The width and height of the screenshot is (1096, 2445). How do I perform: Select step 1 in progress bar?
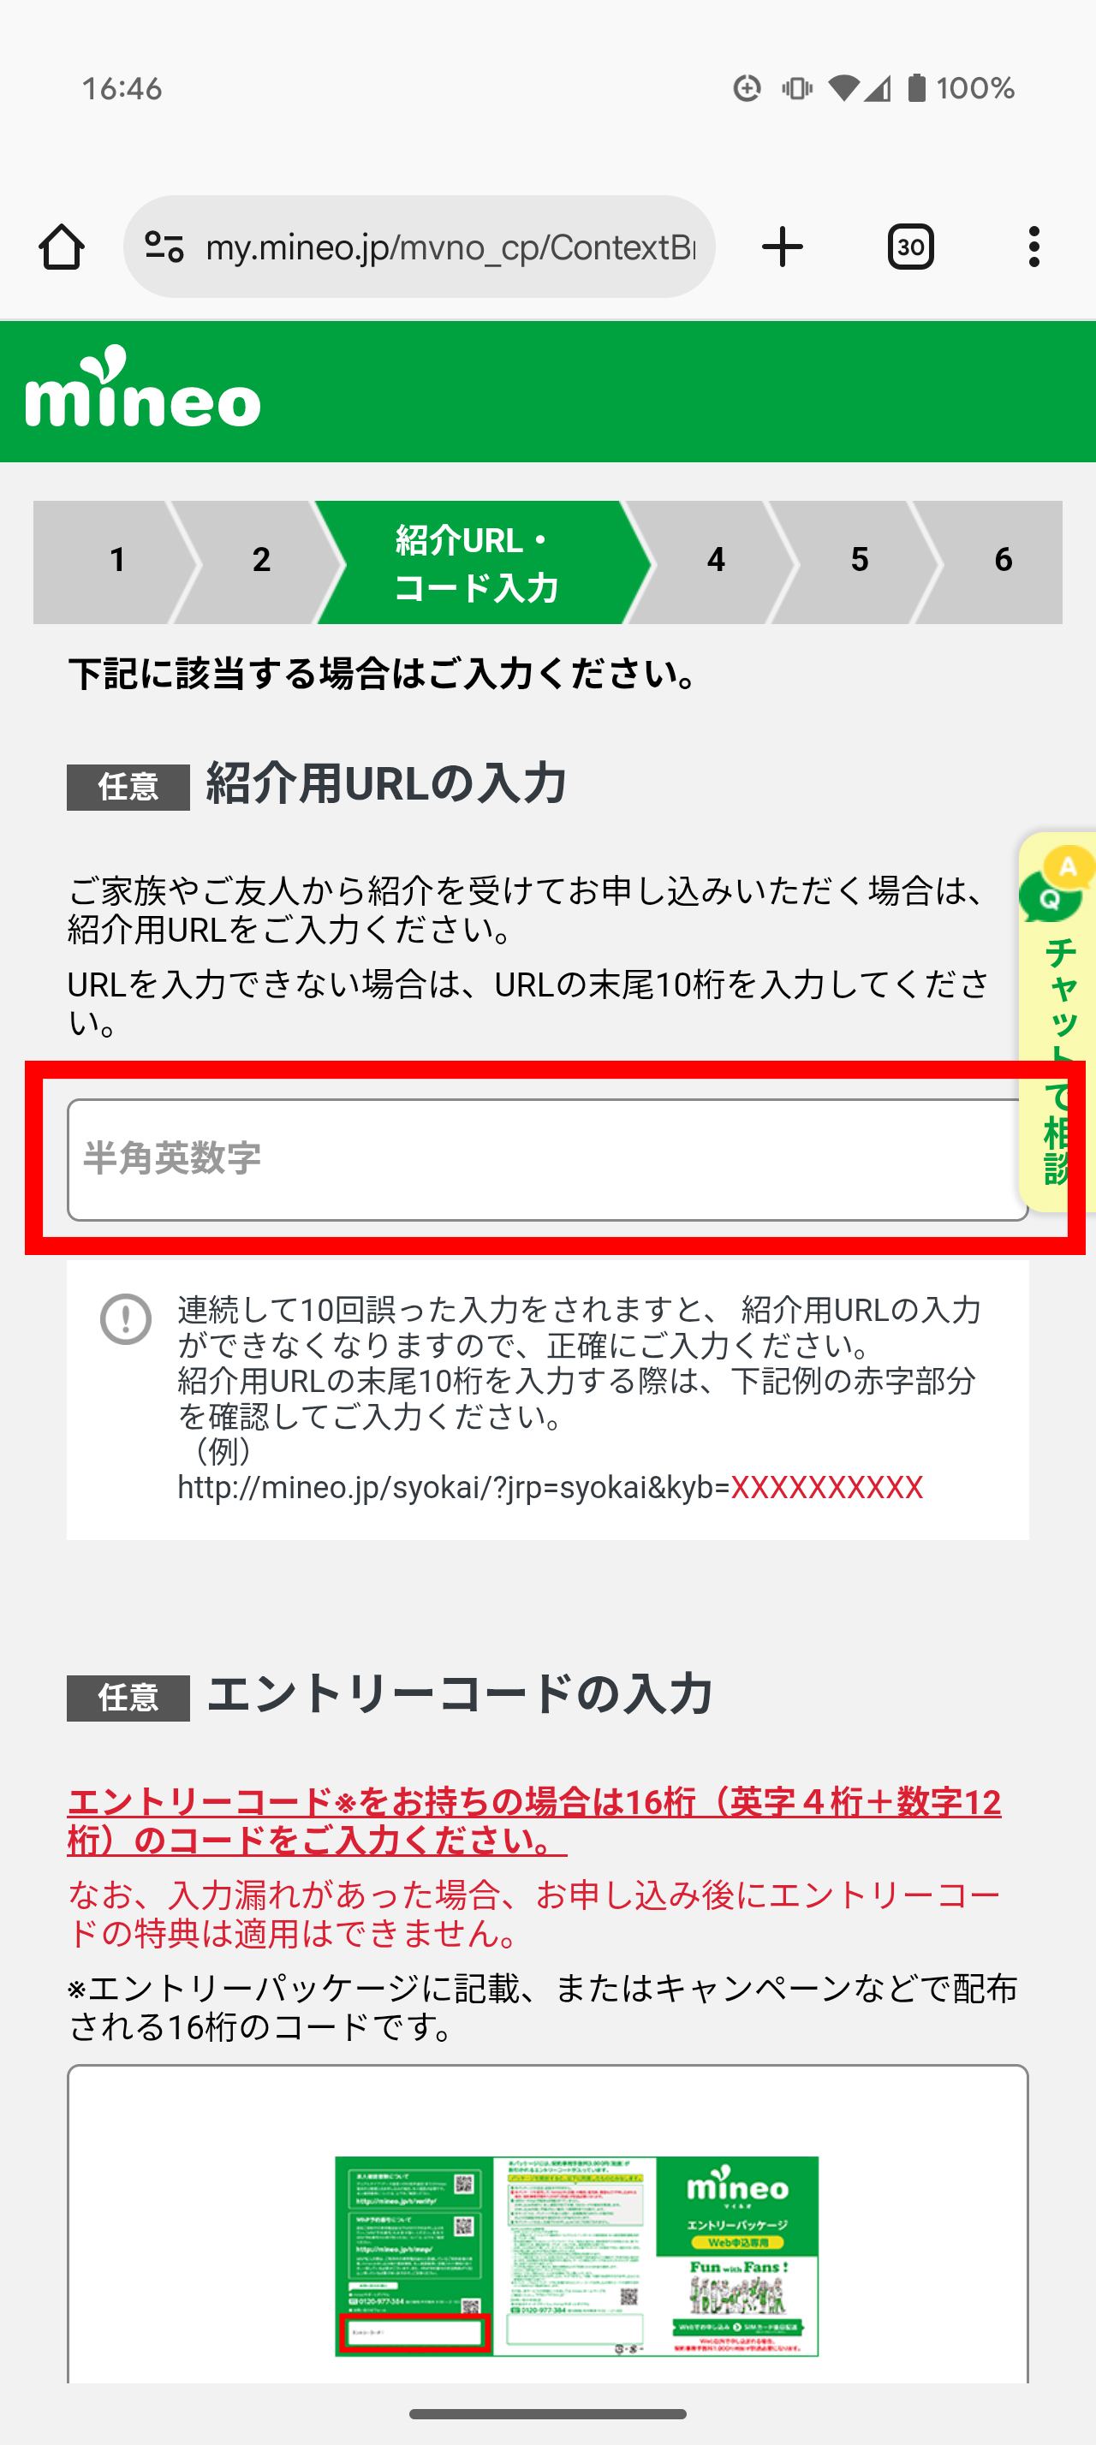point(116,561)
